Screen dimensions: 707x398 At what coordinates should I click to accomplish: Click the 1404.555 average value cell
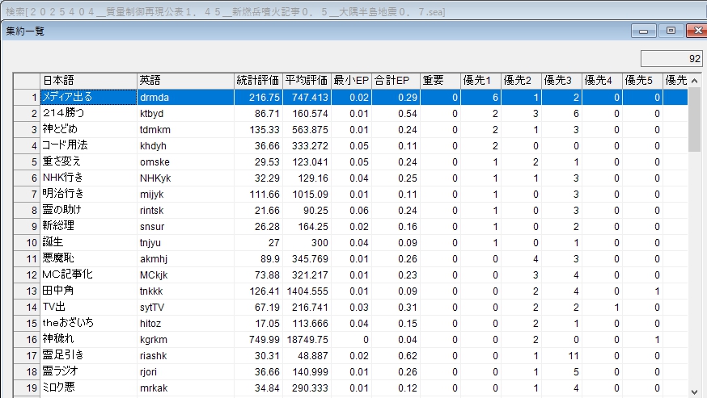[x=307, y=291]
